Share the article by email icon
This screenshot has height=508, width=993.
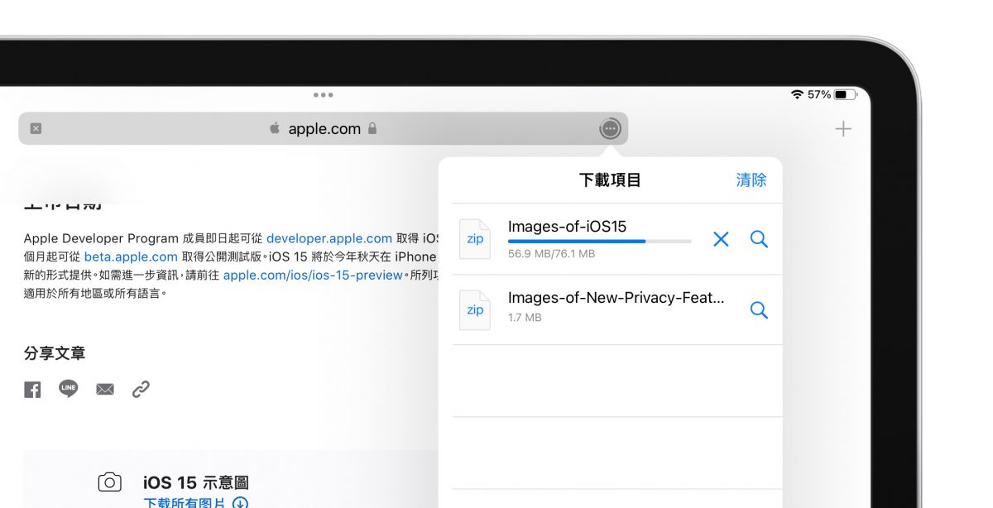[x=105, y=390]
